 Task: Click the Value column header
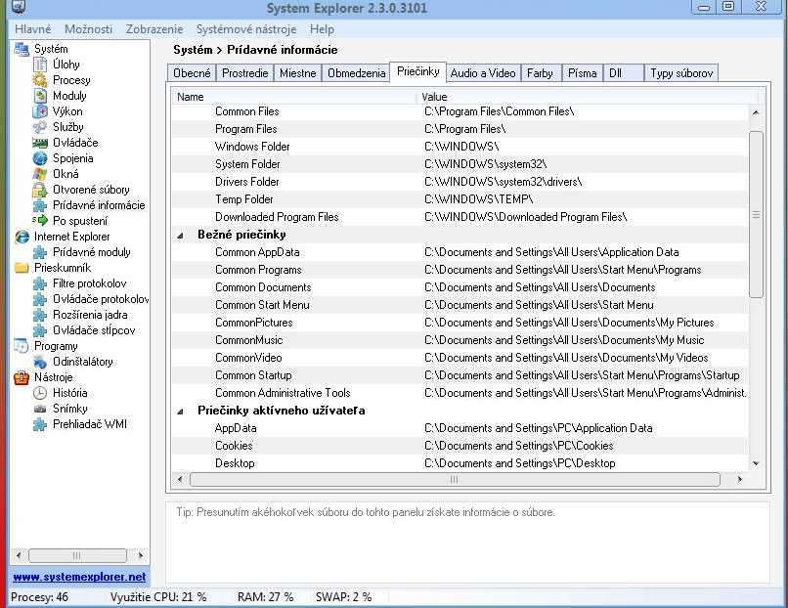coord(587,97)
